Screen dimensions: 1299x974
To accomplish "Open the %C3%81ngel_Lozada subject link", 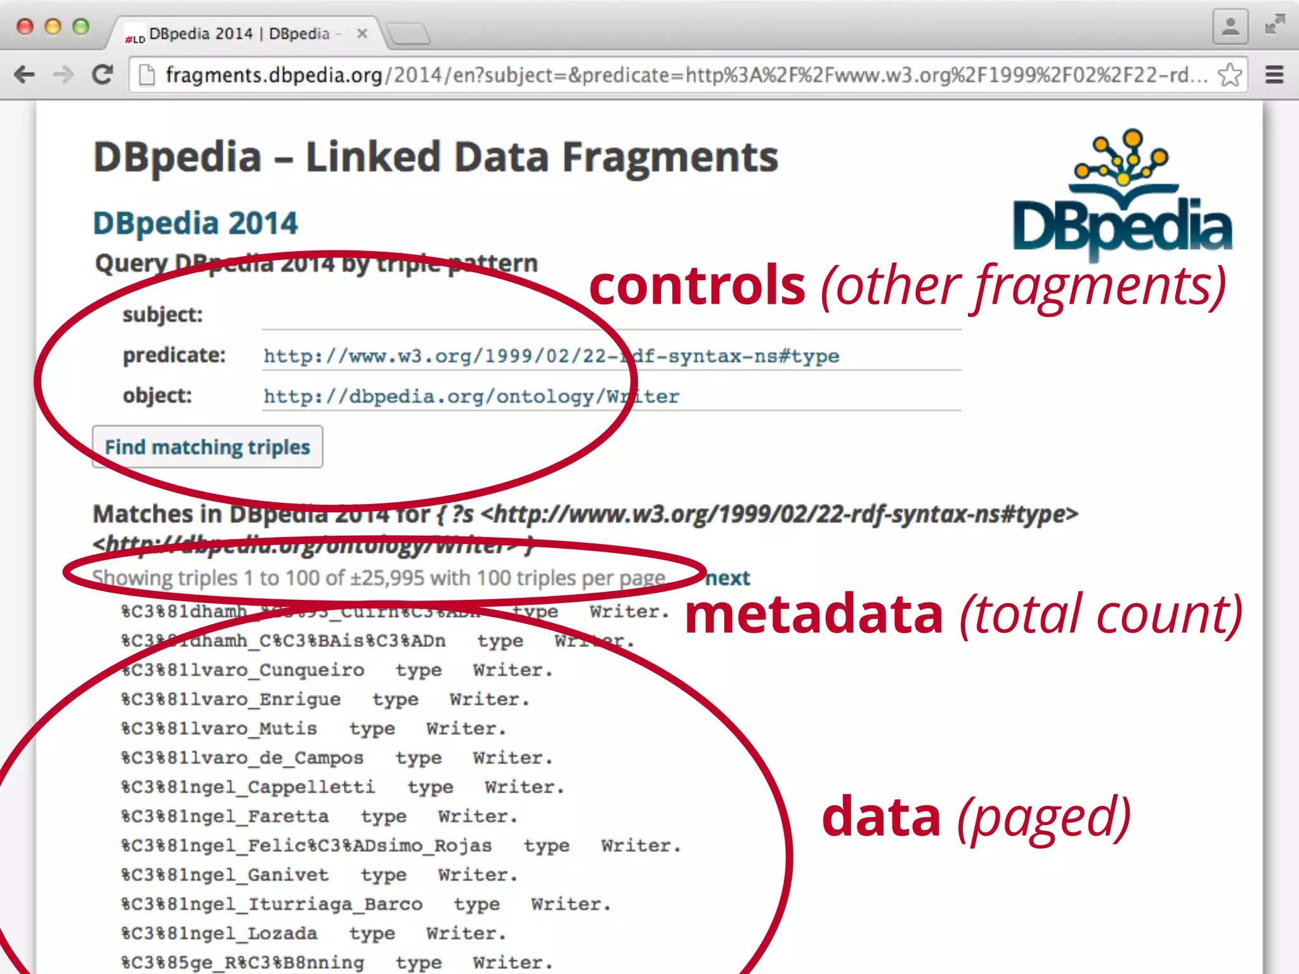I will point(219,933).
